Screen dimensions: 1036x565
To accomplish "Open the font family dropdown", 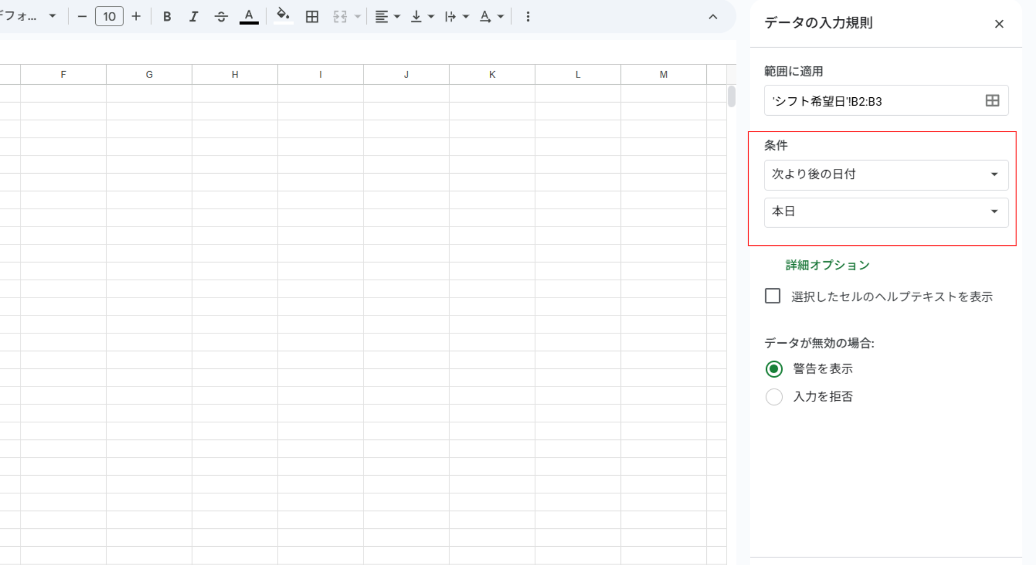I will 29,17.
